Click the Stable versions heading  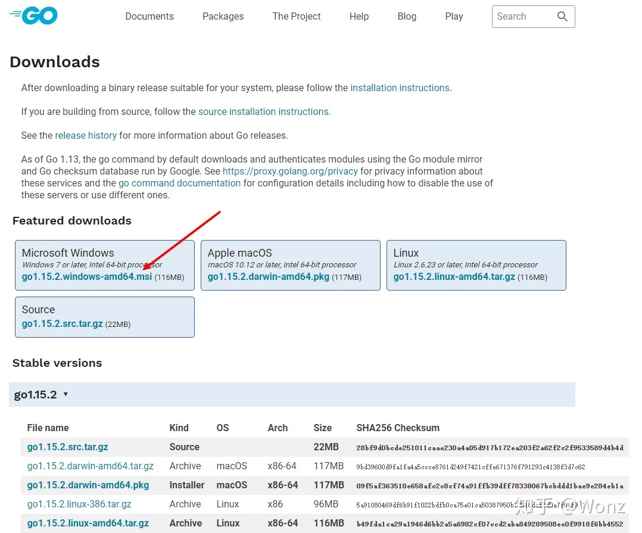(57, 363)
